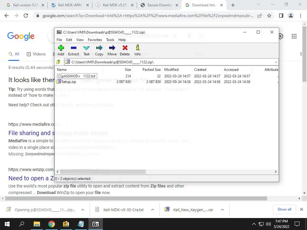The width and height of the screenshot is (307, 230).
Task: Open Google apps grid icon
Action: (x=294, y=36)
